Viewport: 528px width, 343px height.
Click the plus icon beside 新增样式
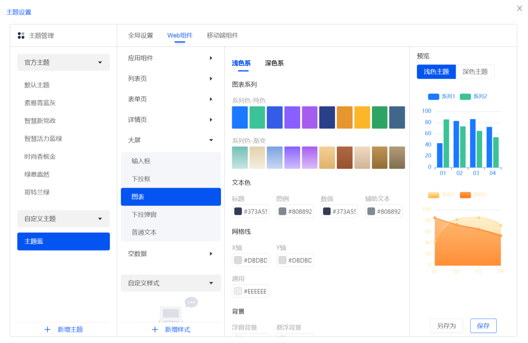[x=155, y=329]
